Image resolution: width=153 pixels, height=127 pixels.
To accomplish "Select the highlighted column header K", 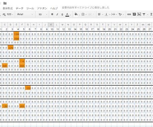I will [51, 25].
